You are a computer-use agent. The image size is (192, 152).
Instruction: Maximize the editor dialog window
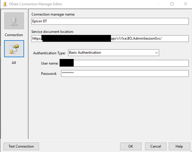click(x=172, y=4)
